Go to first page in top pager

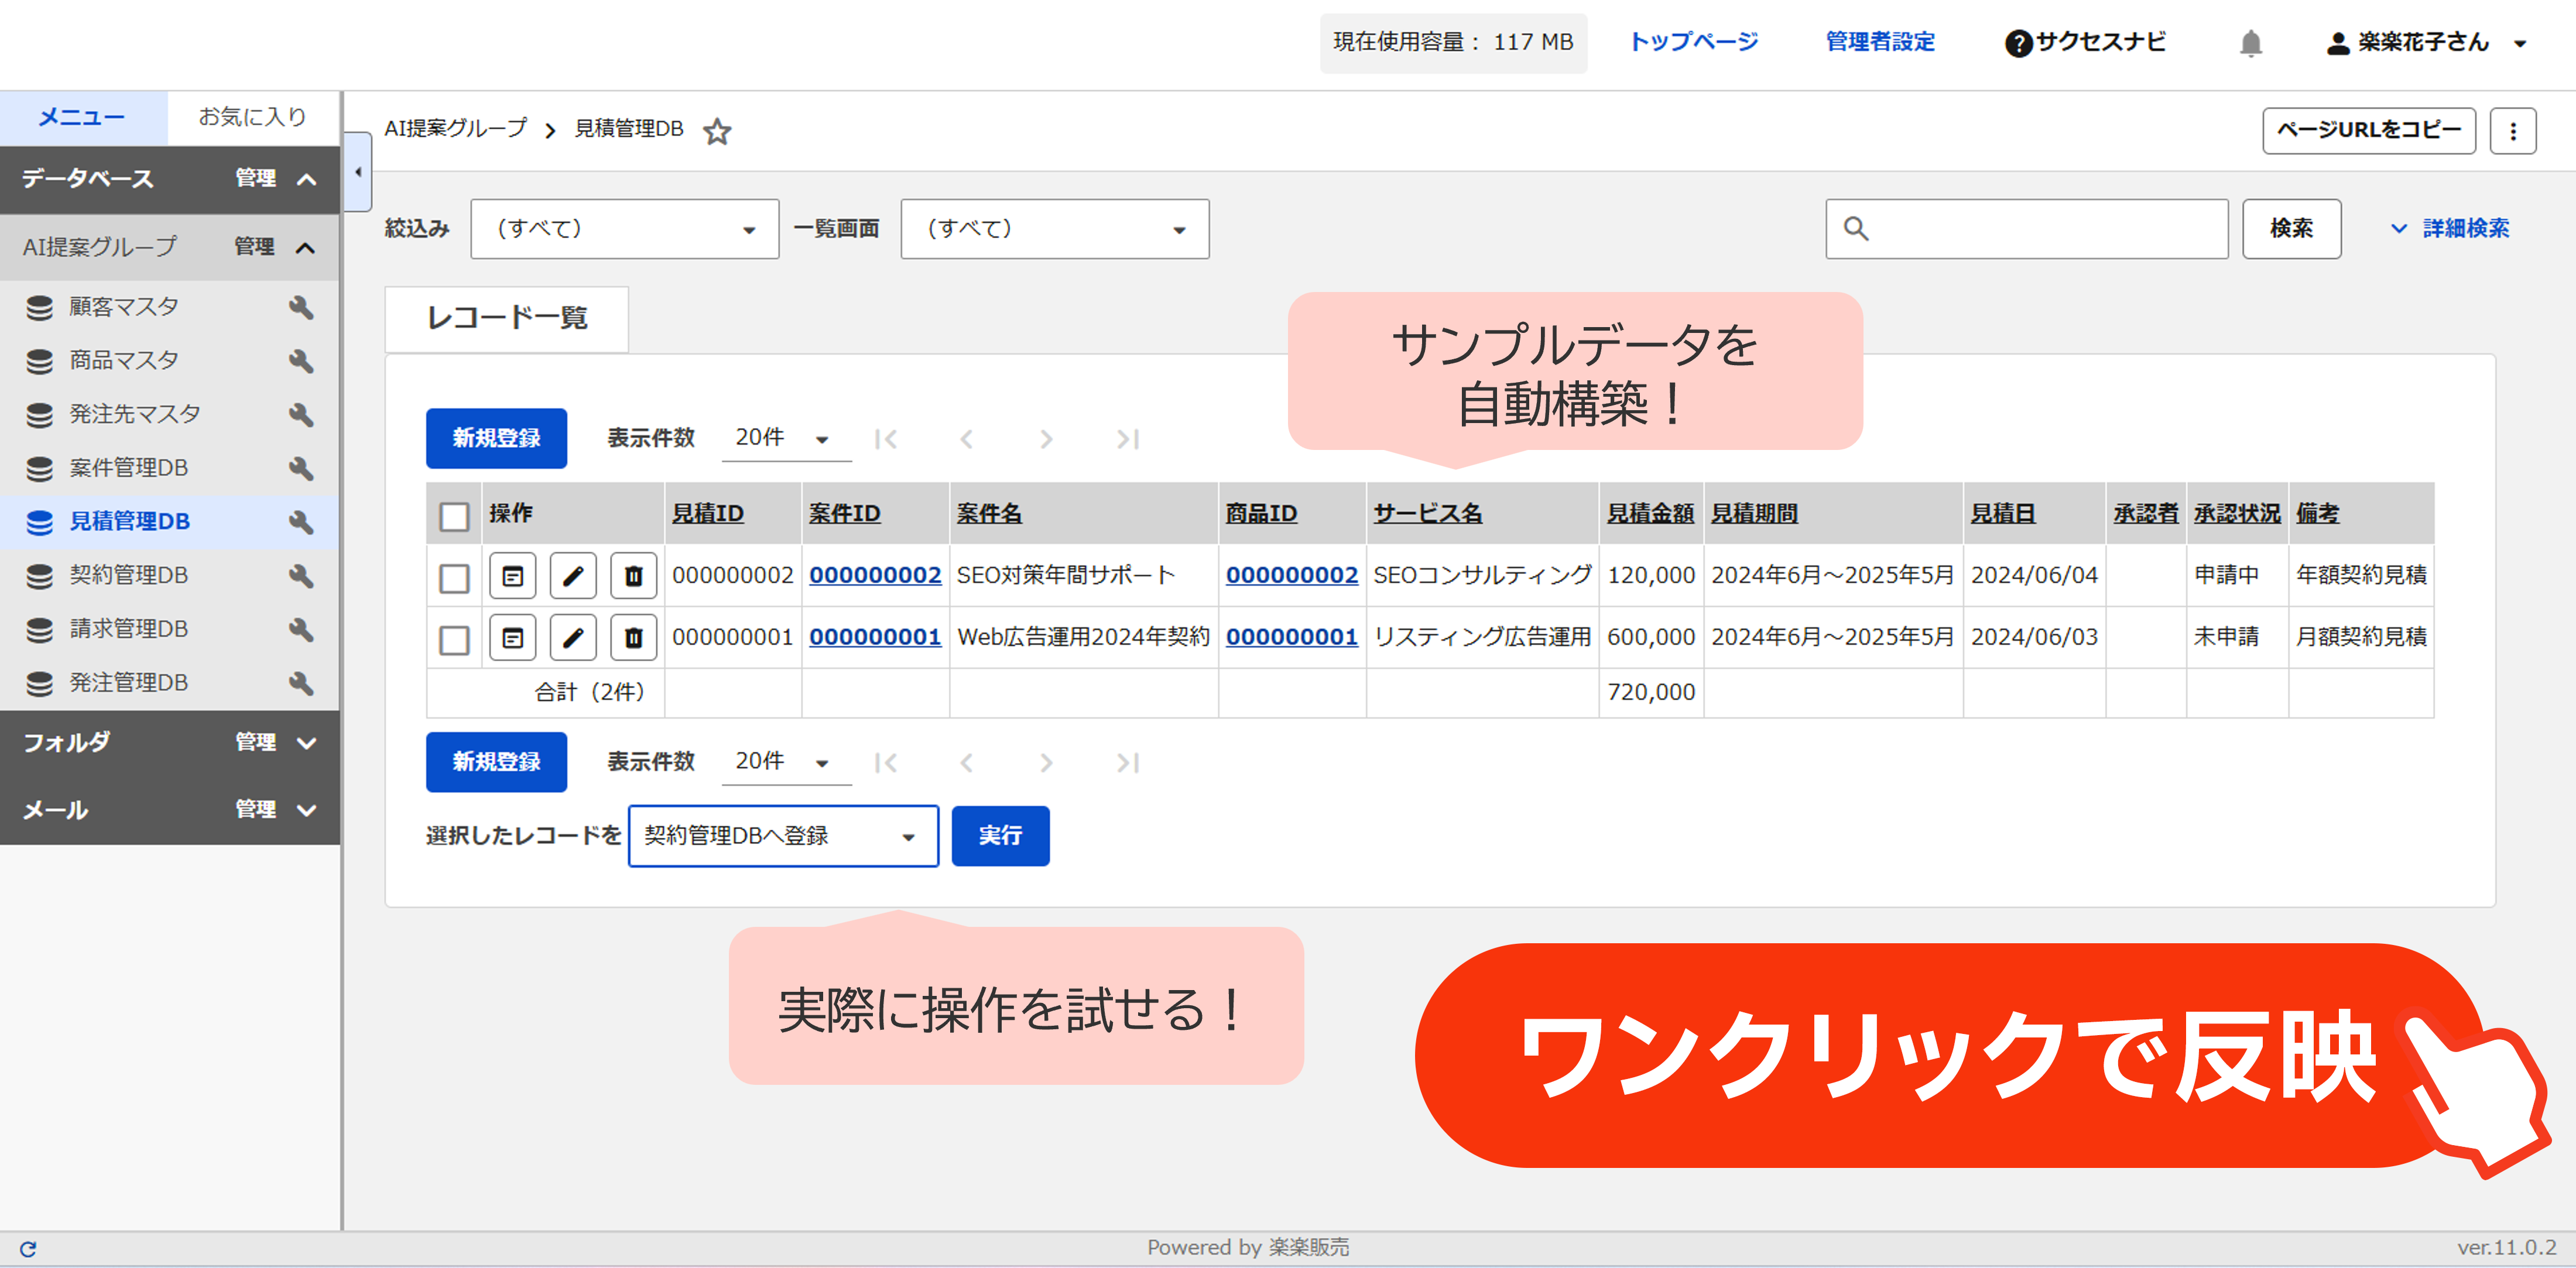[886, 439]
